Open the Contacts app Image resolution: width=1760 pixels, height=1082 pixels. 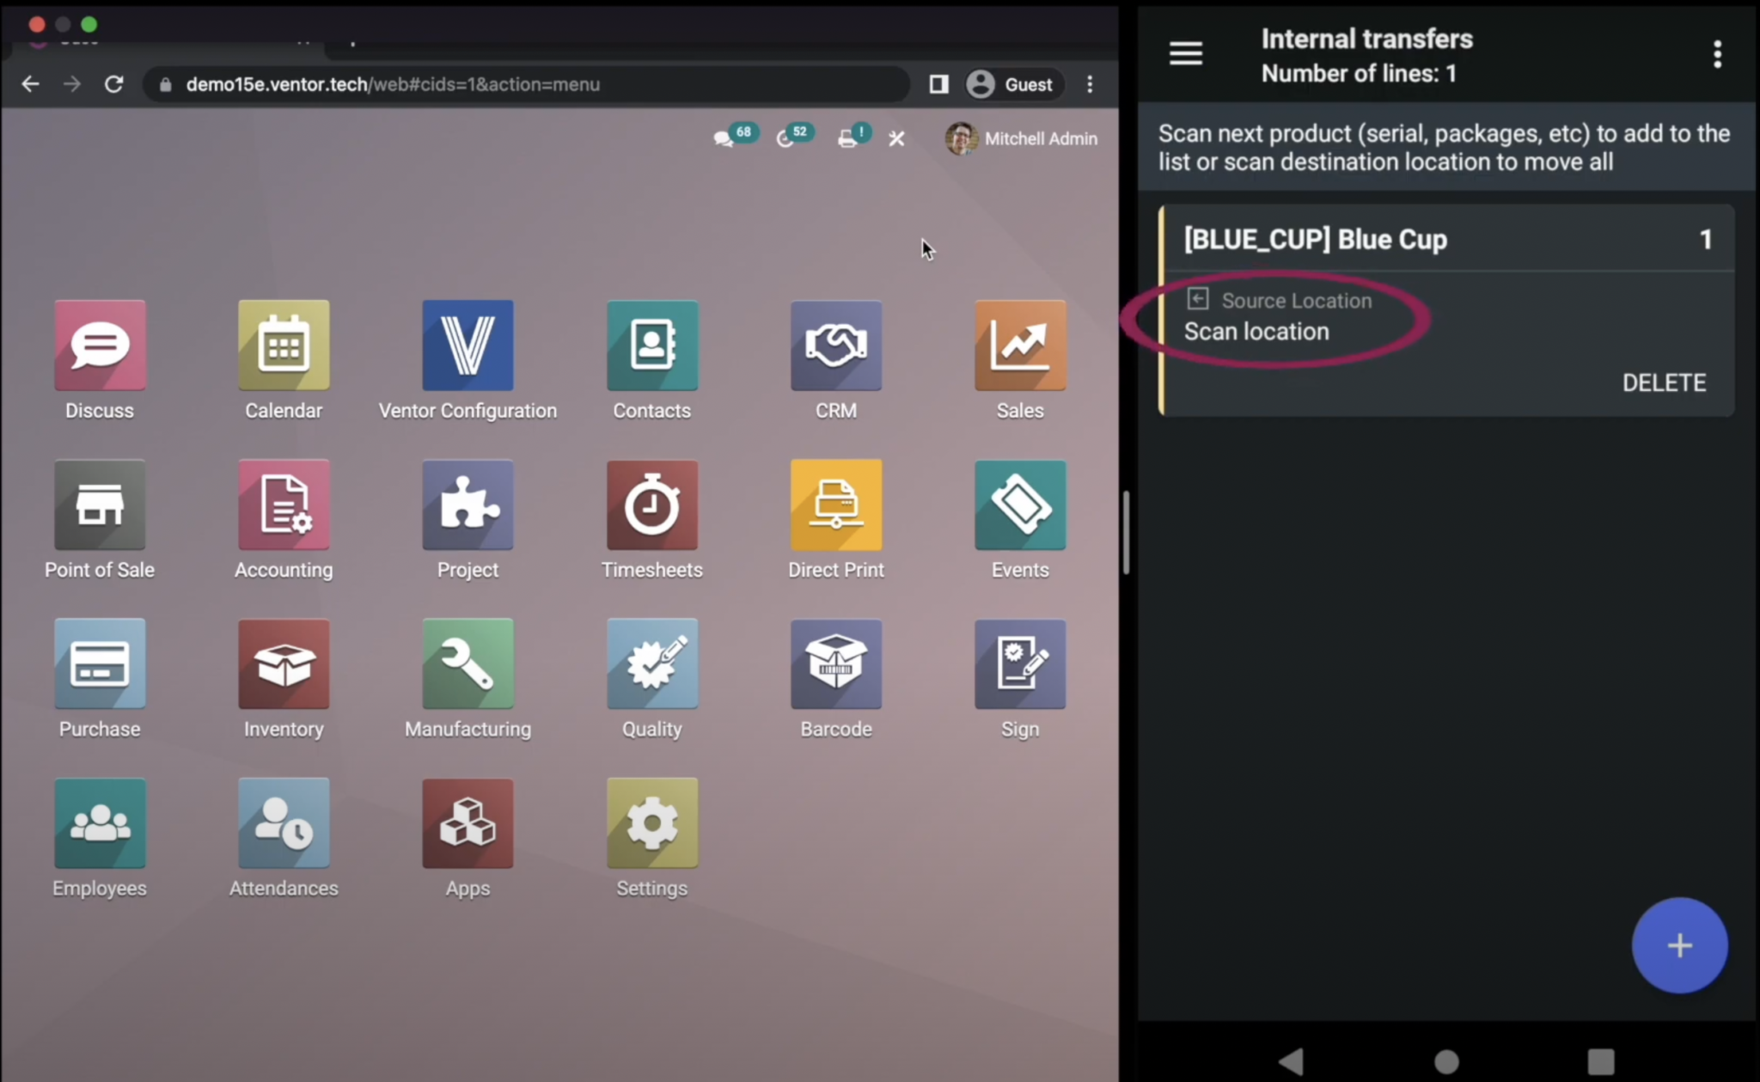(x=651, y=345)
